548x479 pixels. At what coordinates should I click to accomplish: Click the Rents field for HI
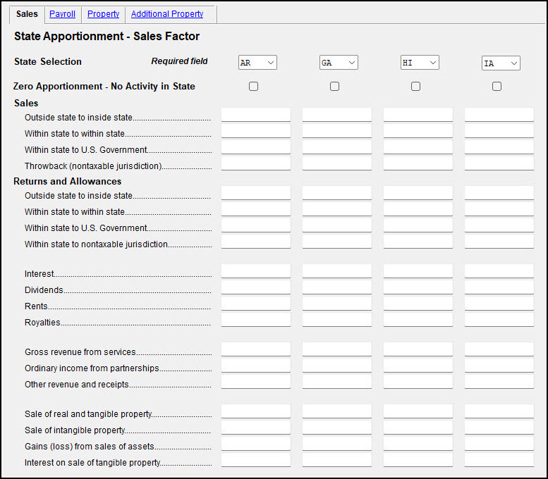tap(418, 304)
